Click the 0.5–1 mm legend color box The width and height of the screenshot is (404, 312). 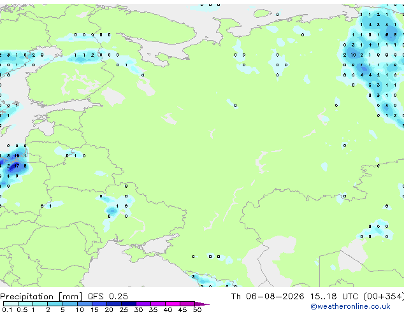coord(25,304)
